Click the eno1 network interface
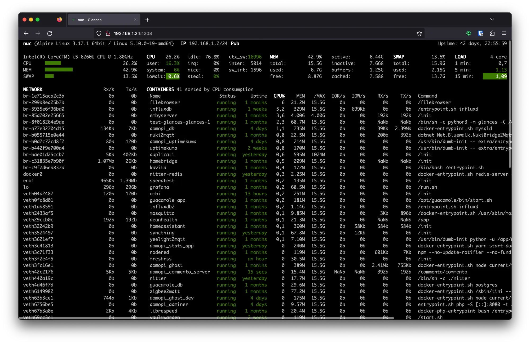The image size is (530, 344). pyautogui.click(x=28, y=181)
